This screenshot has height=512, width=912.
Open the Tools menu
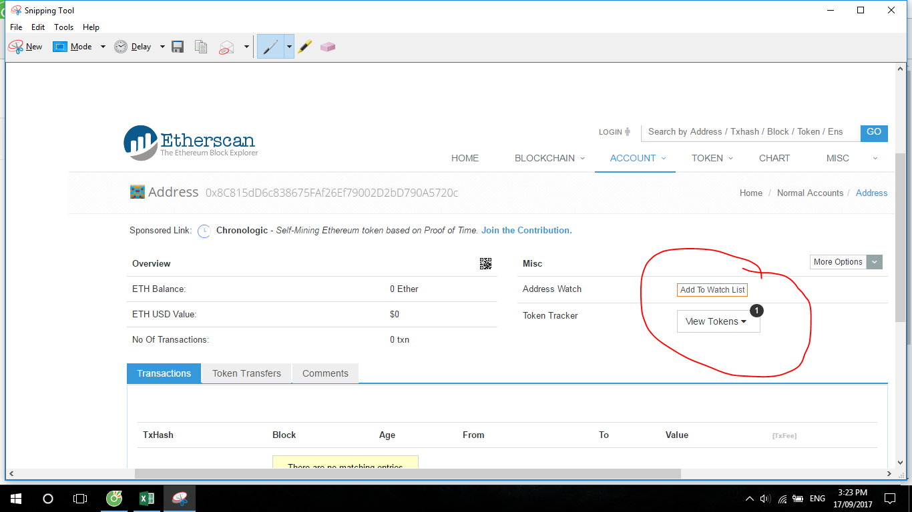tap(64, 27)
